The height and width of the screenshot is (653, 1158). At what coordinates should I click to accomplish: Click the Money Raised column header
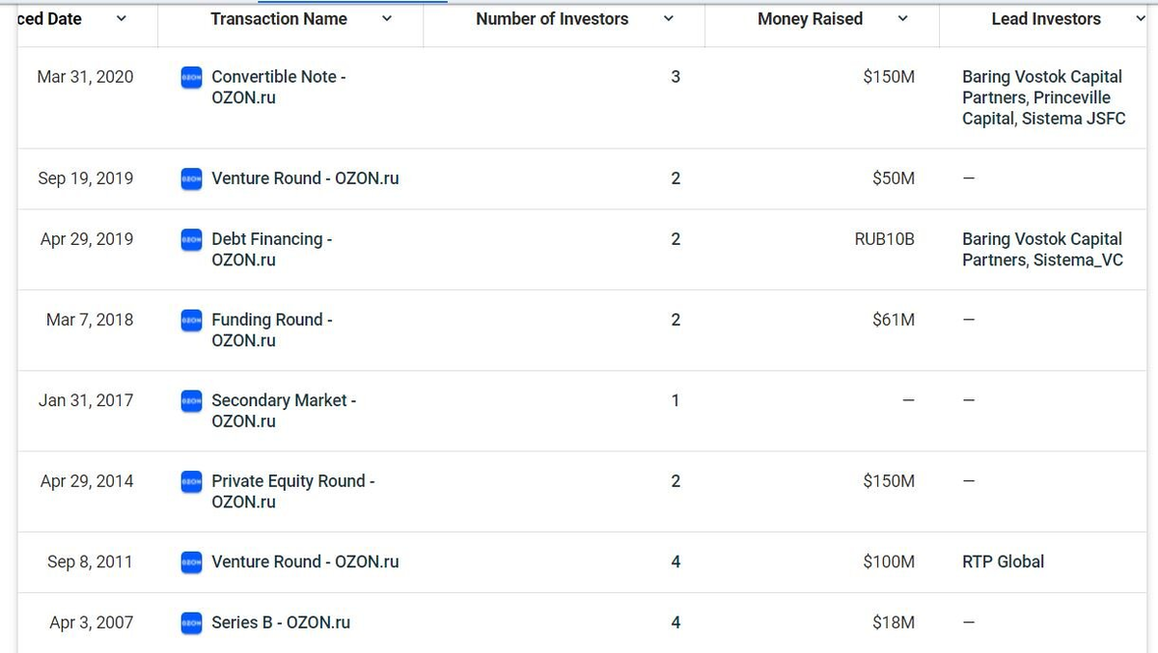pyautogui.click(x=811, y=18)
